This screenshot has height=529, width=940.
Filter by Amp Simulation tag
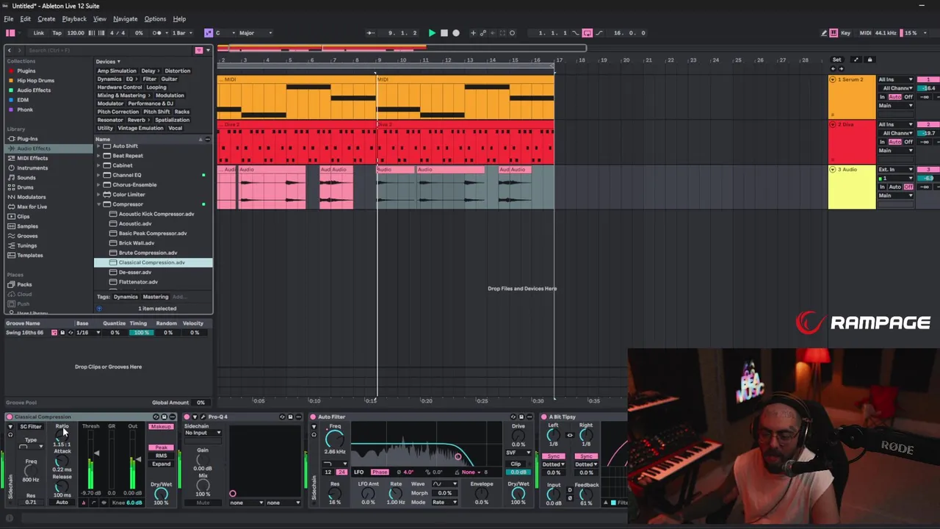point(117,71)
